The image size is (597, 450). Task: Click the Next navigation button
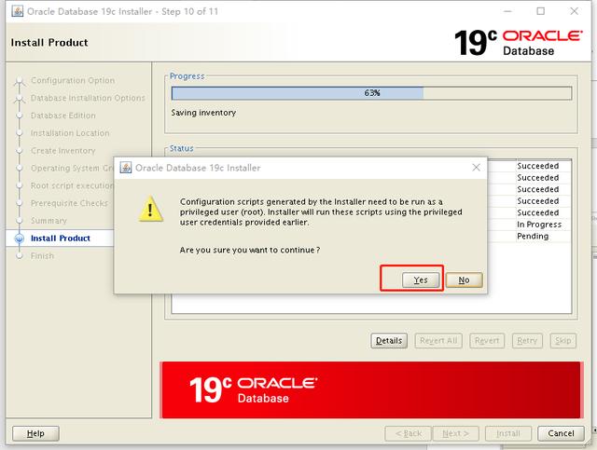(x=455, y=433)
